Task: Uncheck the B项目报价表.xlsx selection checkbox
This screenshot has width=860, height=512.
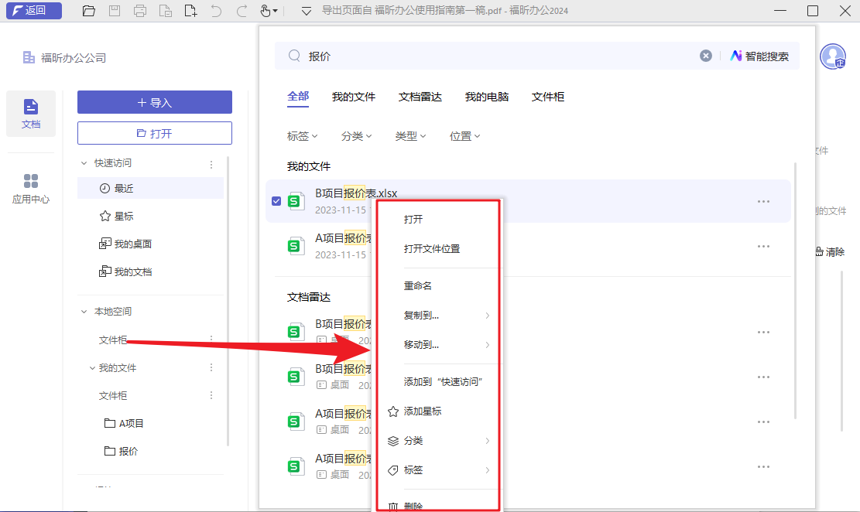Action: click(x=276, y=200)
